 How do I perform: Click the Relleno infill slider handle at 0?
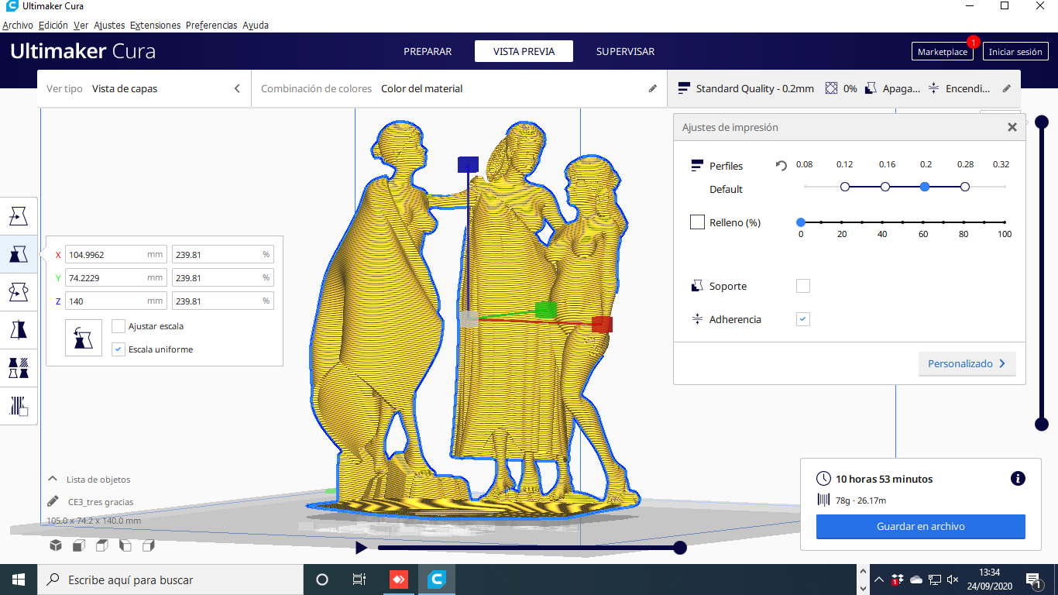point(801,222)
